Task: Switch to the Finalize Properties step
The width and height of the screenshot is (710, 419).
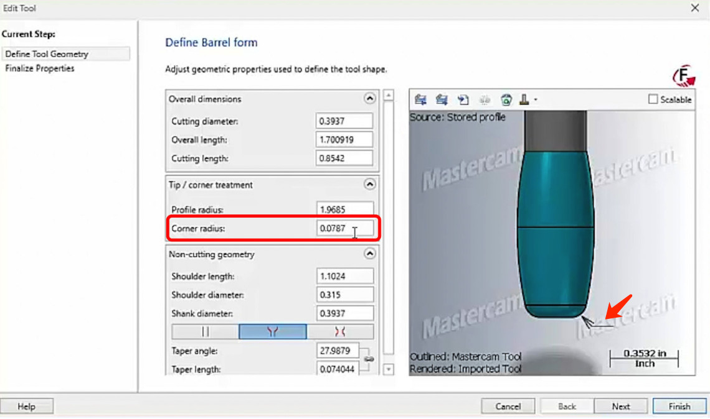Action: click(40, 68)
